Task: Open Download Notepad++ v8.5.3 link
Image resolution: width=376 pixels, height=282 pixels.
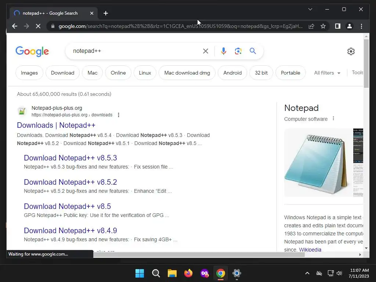Action: [x=70, y=158]
